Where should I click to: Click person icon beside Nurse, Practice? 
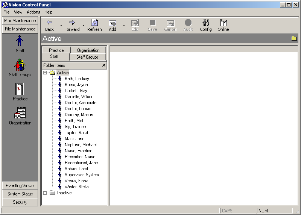60,151
